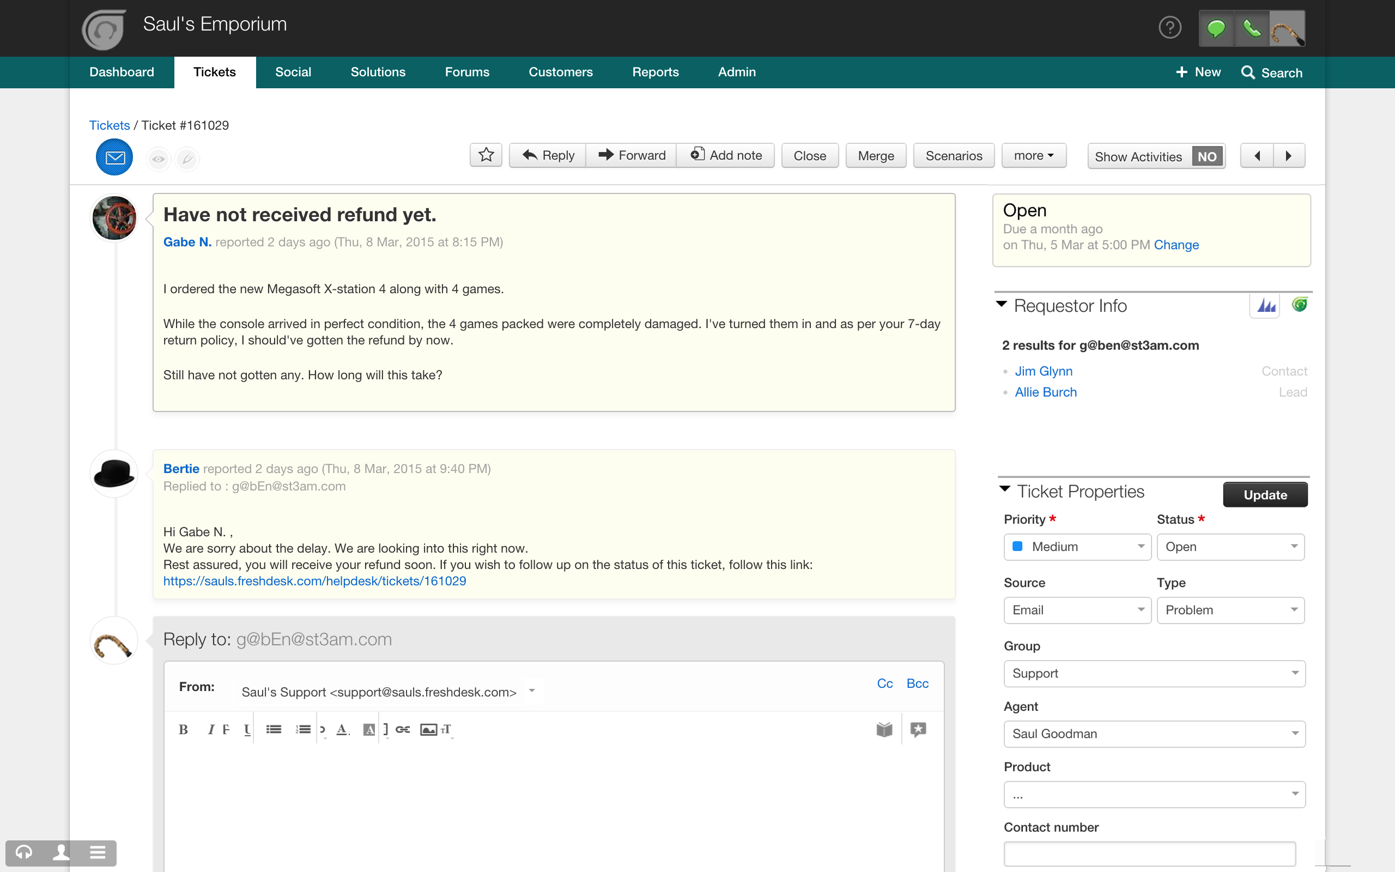The width and height of the screenshot is (1395, 872).
Task: Expand the more actions dropdown
Action: [x=1034, y=156]
